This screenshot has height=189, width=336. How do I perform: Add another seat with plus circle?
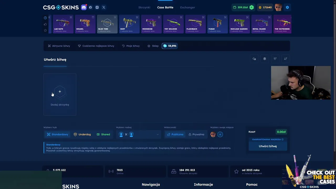point(220,134)
